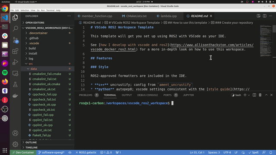The image size is (276, 155).
Task: Click the Dev Container remote indicator
Action: [23, 152]
